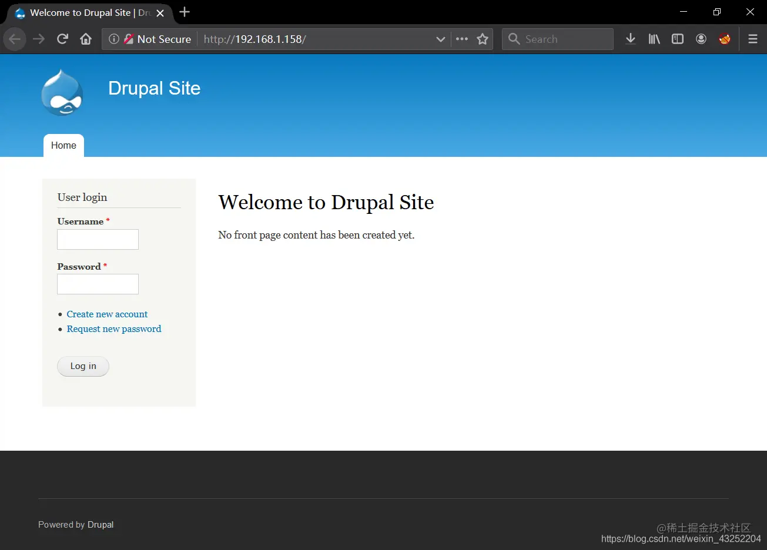Screen dimensions: 767x550
Task: Click the Request new password link
Action: (x=114, y=329)
